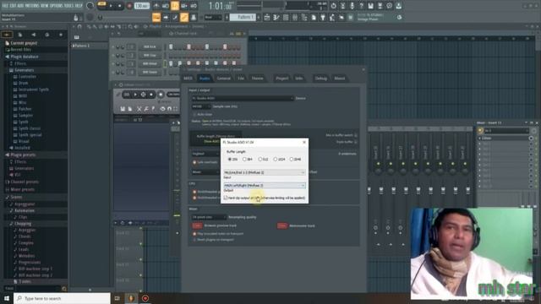Screen dimensions: 541x304
Task: Open the Input device dropdown in ASIO dialog
Action: (x=265, y=172)
